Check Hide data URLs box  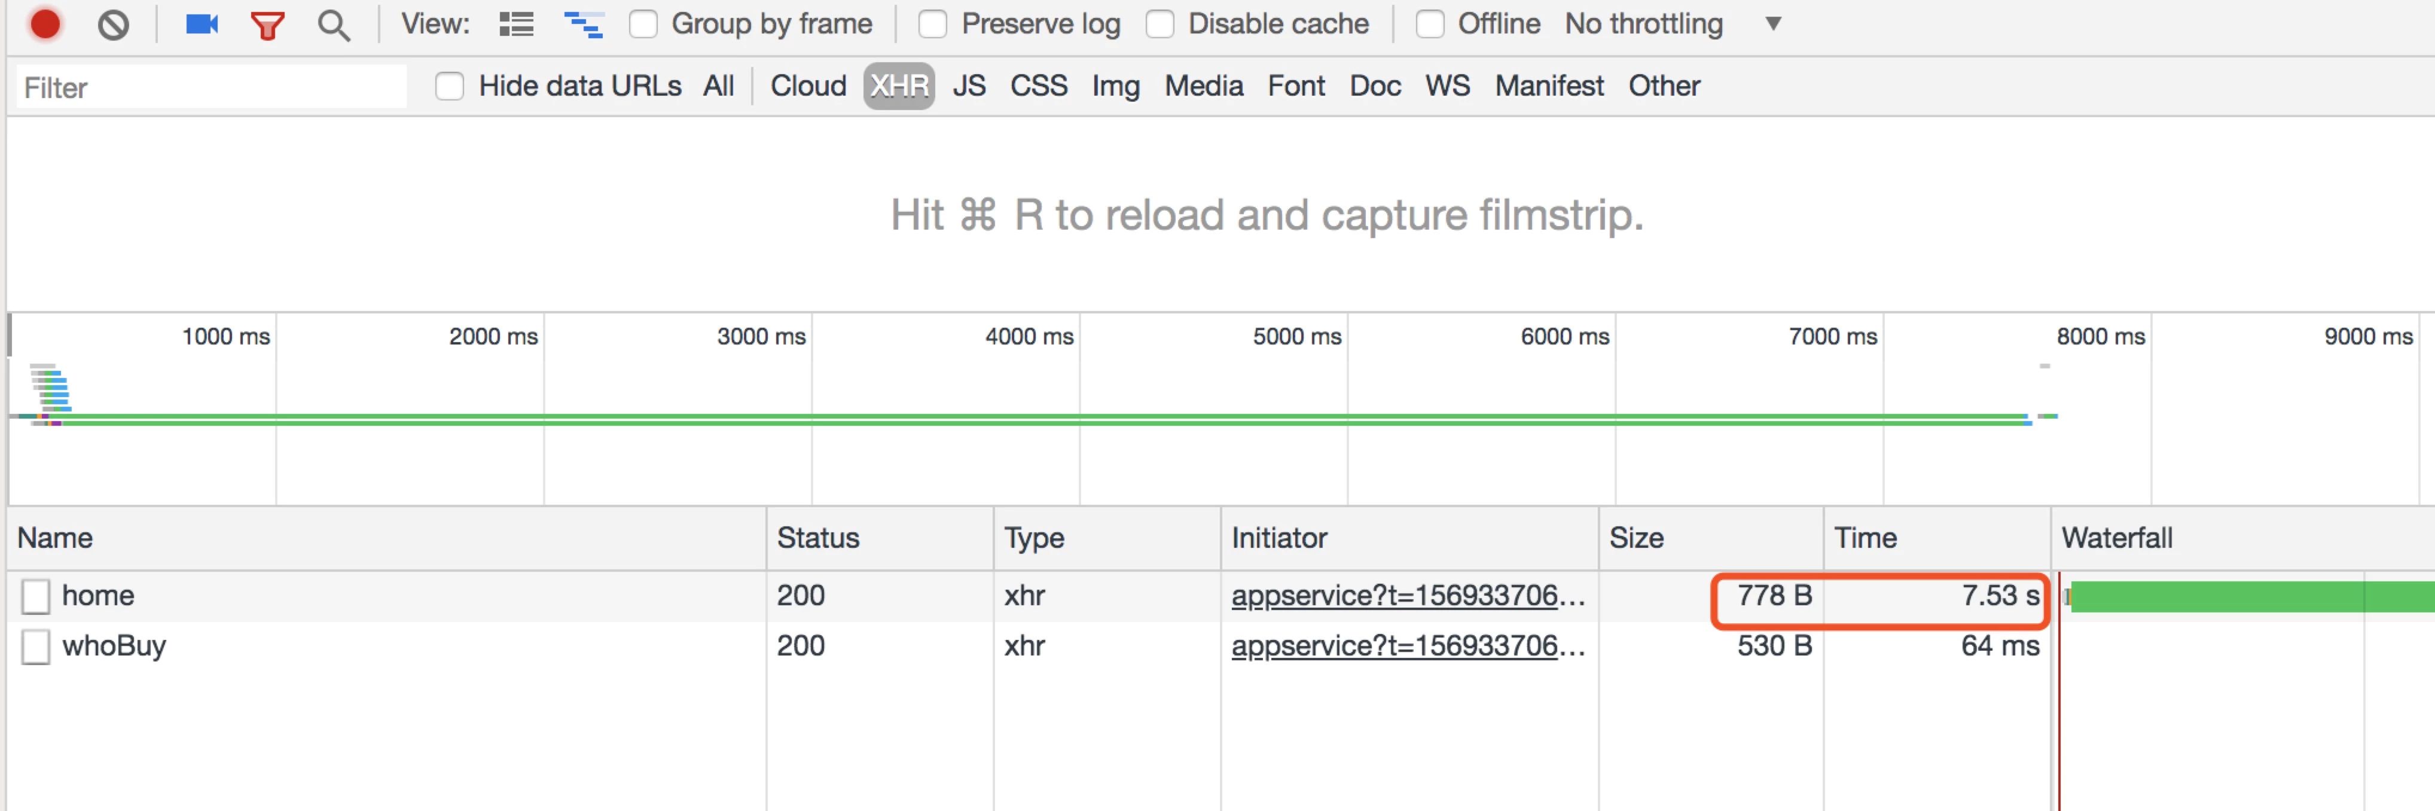tap(450, 86)
